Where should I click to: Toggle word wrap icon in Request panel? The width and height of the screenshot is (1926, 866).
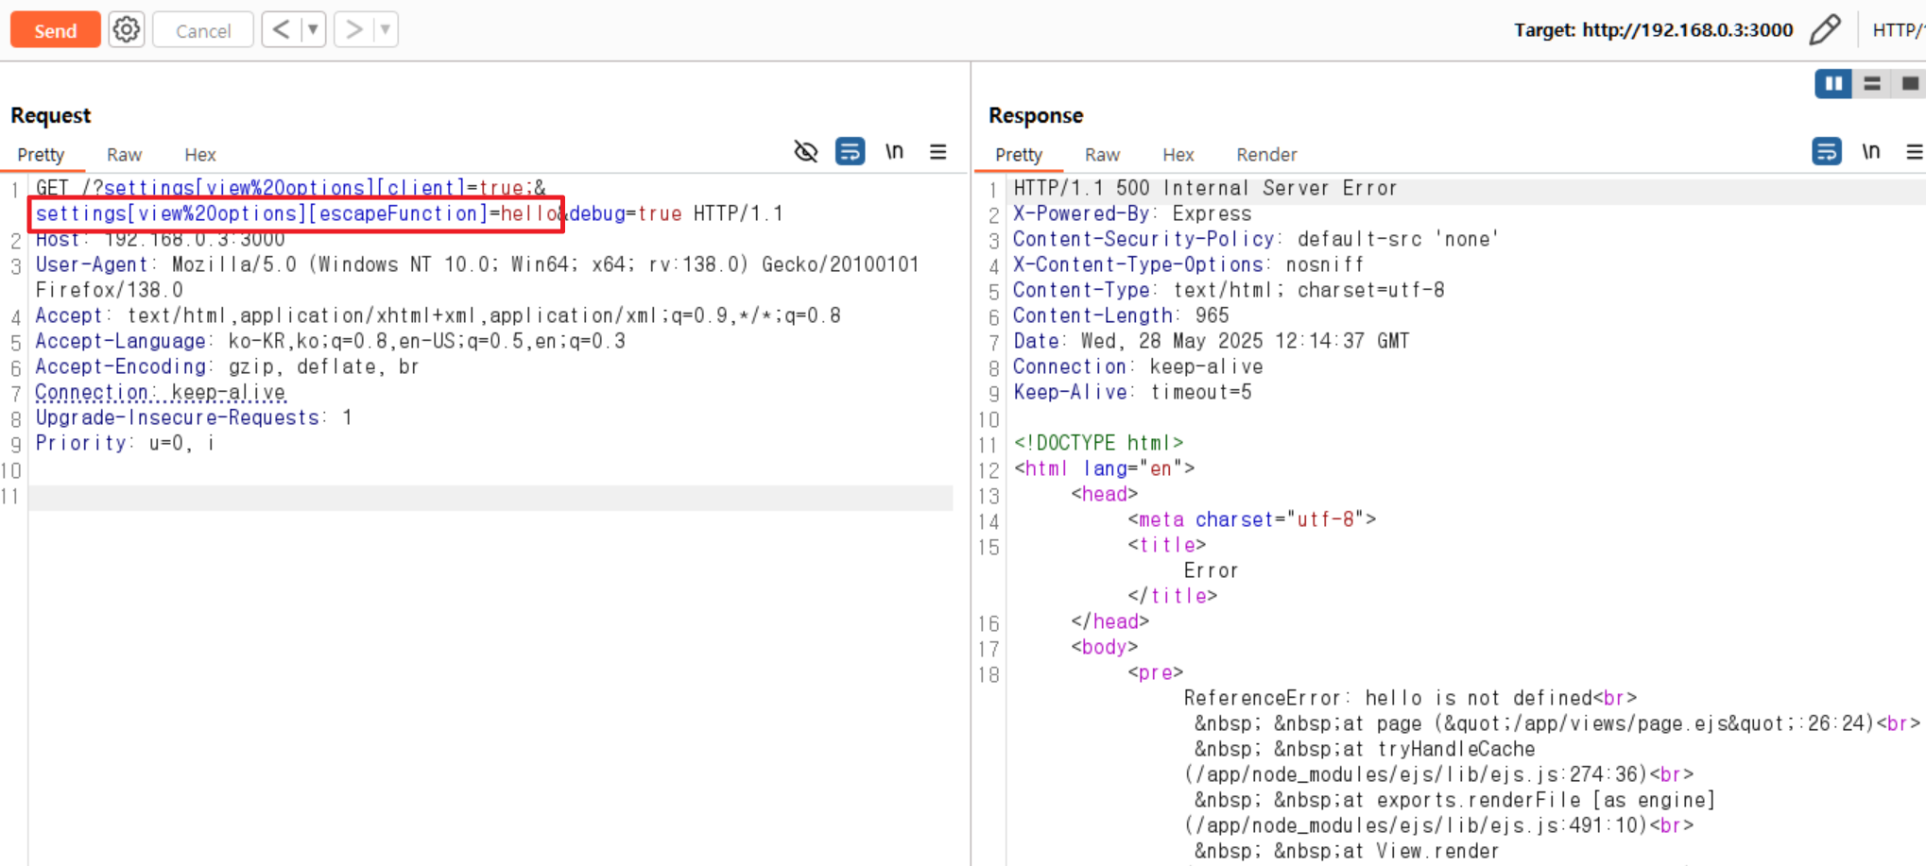tap(850, 151)
